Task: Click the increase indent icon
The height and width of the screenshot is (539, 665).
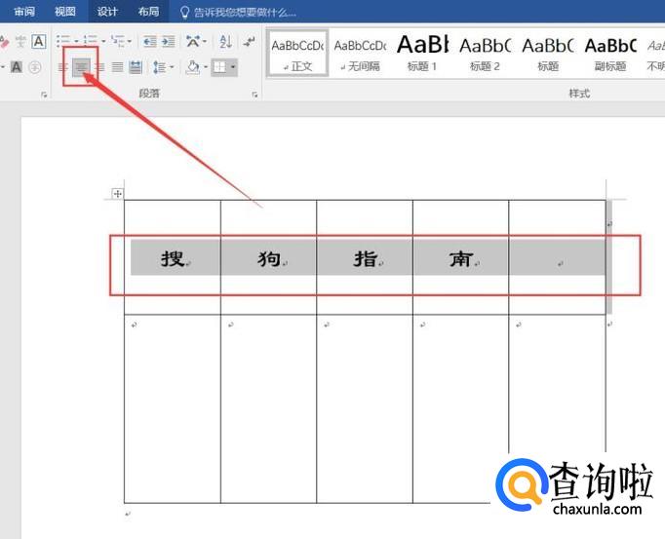Action: click(168, 41)
